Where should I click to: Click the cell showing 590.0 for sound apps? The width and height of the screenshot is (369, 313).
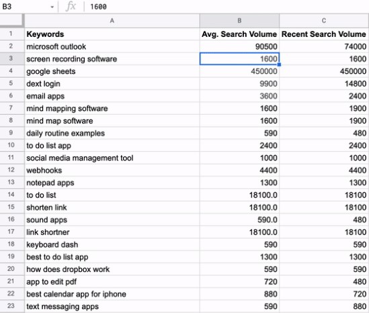coord(239,220)
